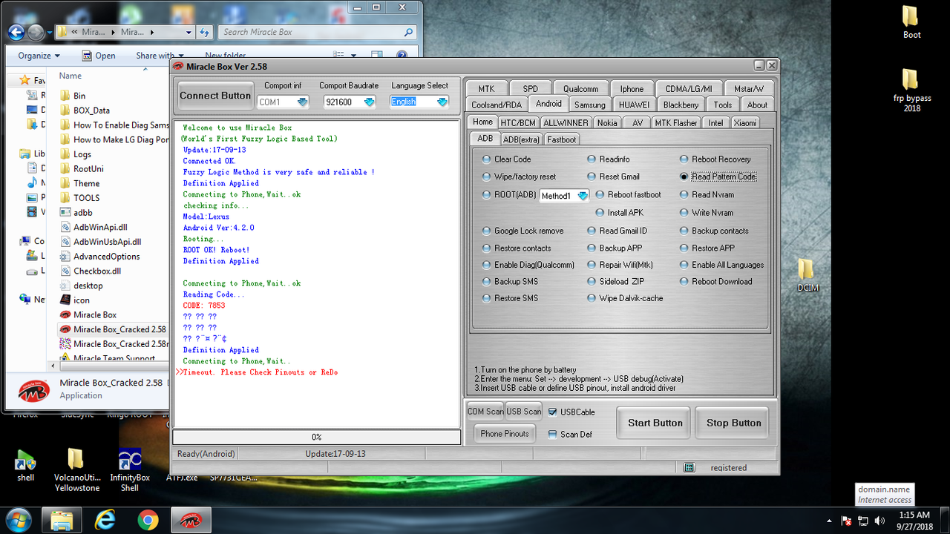Click the Windows Start orb
Image resolution: width=950 pixels, height=534 pixels.
click(17, 520)
